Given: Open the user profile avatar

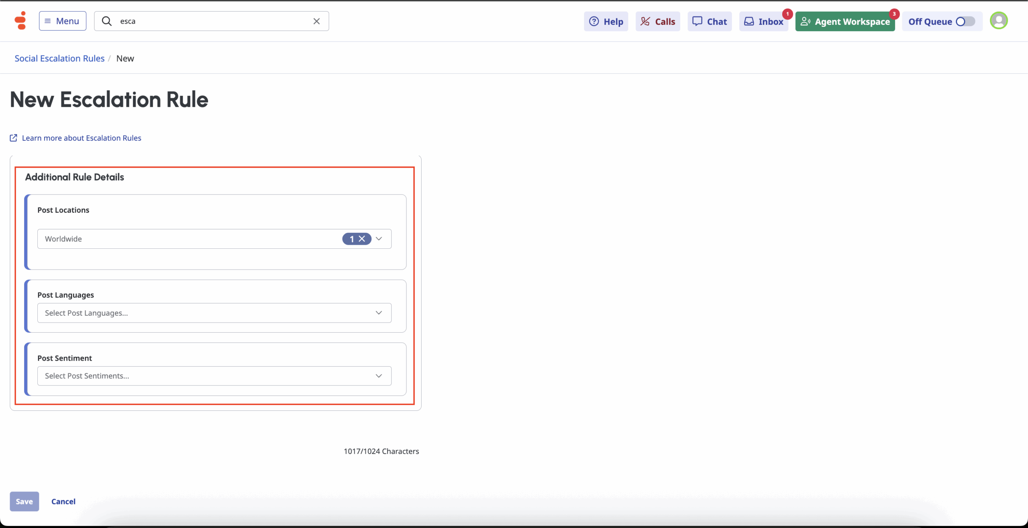Looking at the screenshot, I should point(998,21).
